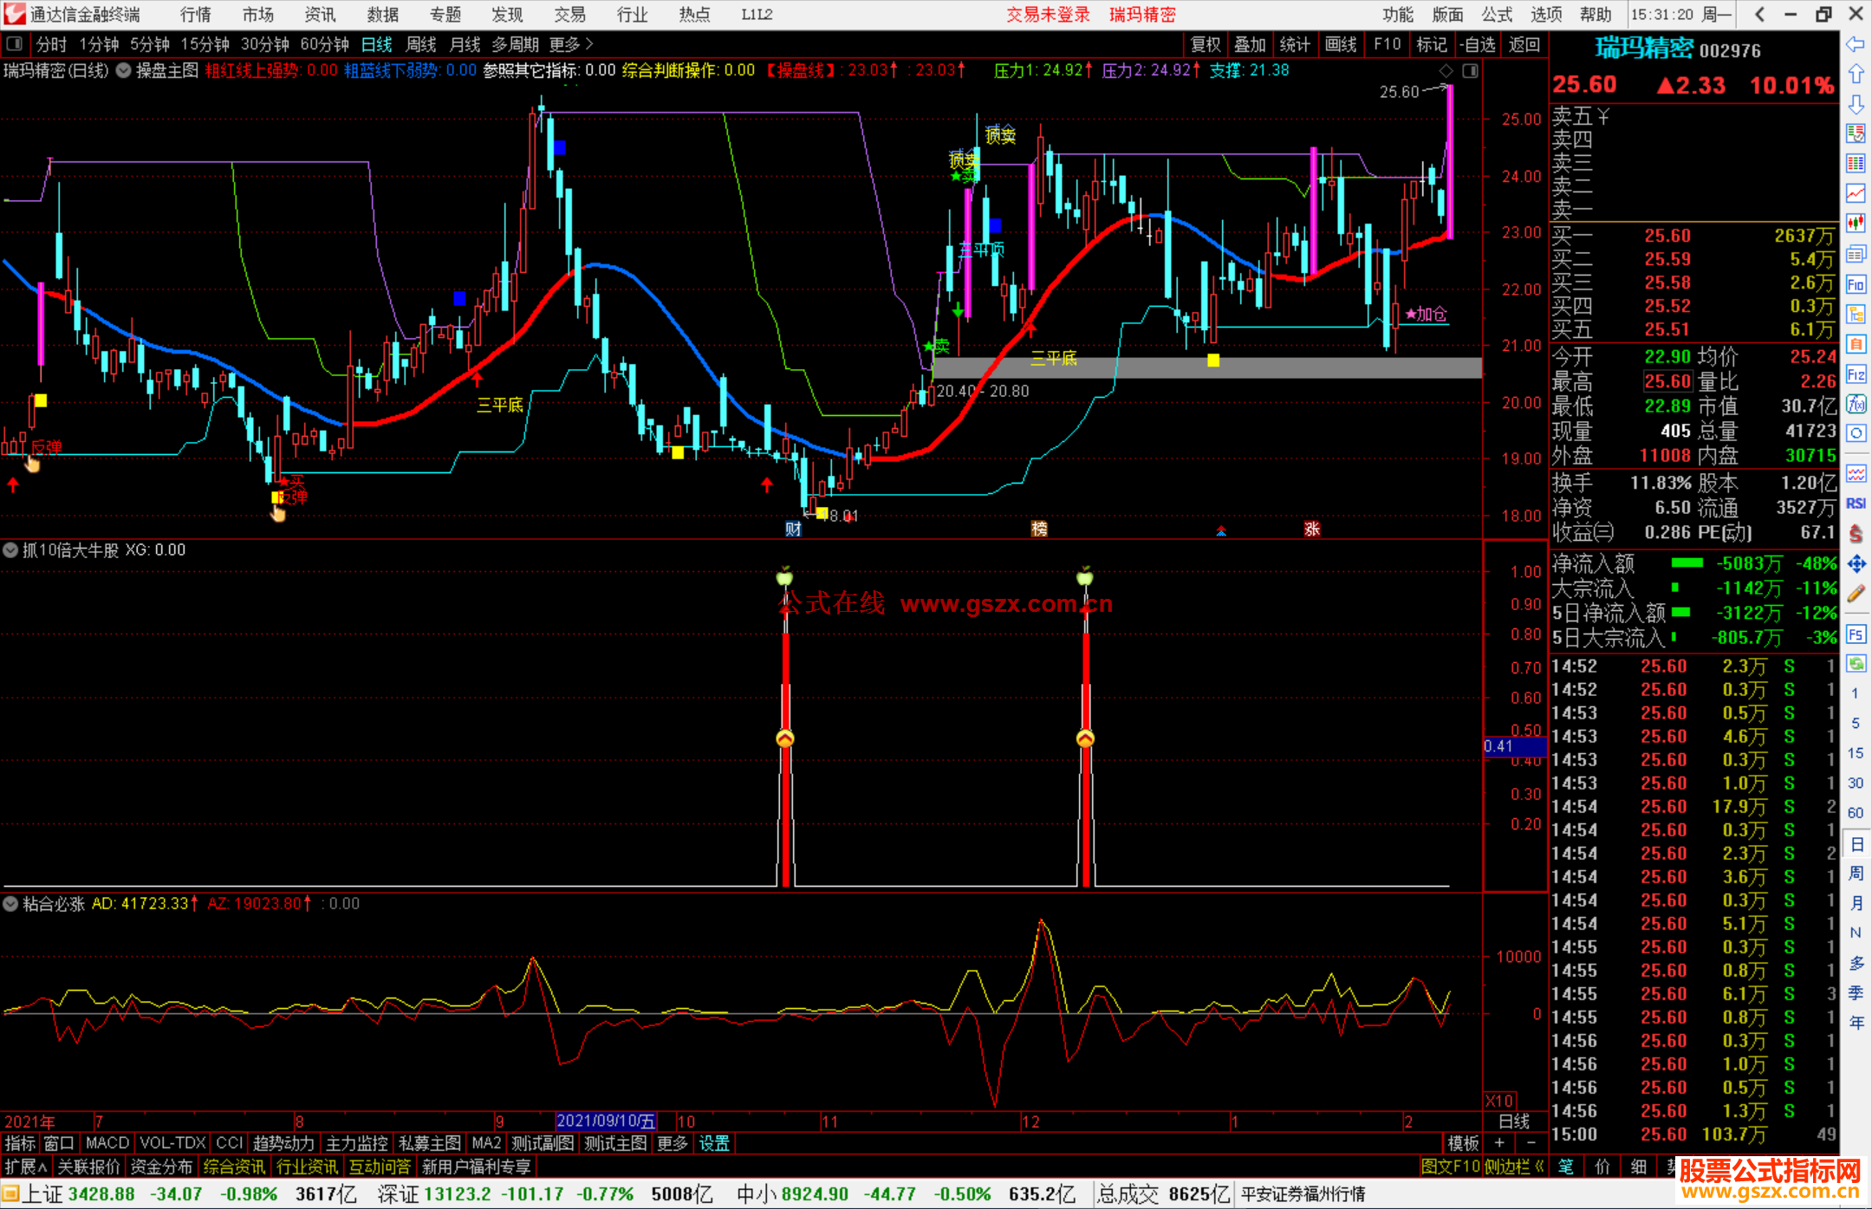Click the 复权 button
The width and height of the screenshot is (1872, 1209).
coord(1206,44)
